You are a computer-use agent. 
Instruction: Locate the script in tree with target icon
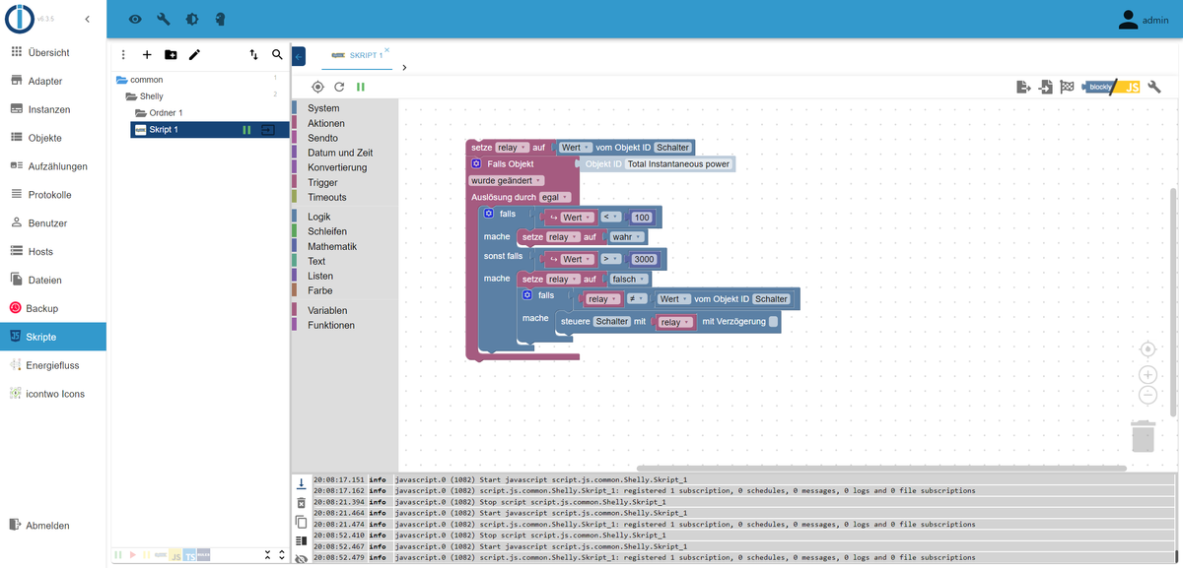[317, 88]
